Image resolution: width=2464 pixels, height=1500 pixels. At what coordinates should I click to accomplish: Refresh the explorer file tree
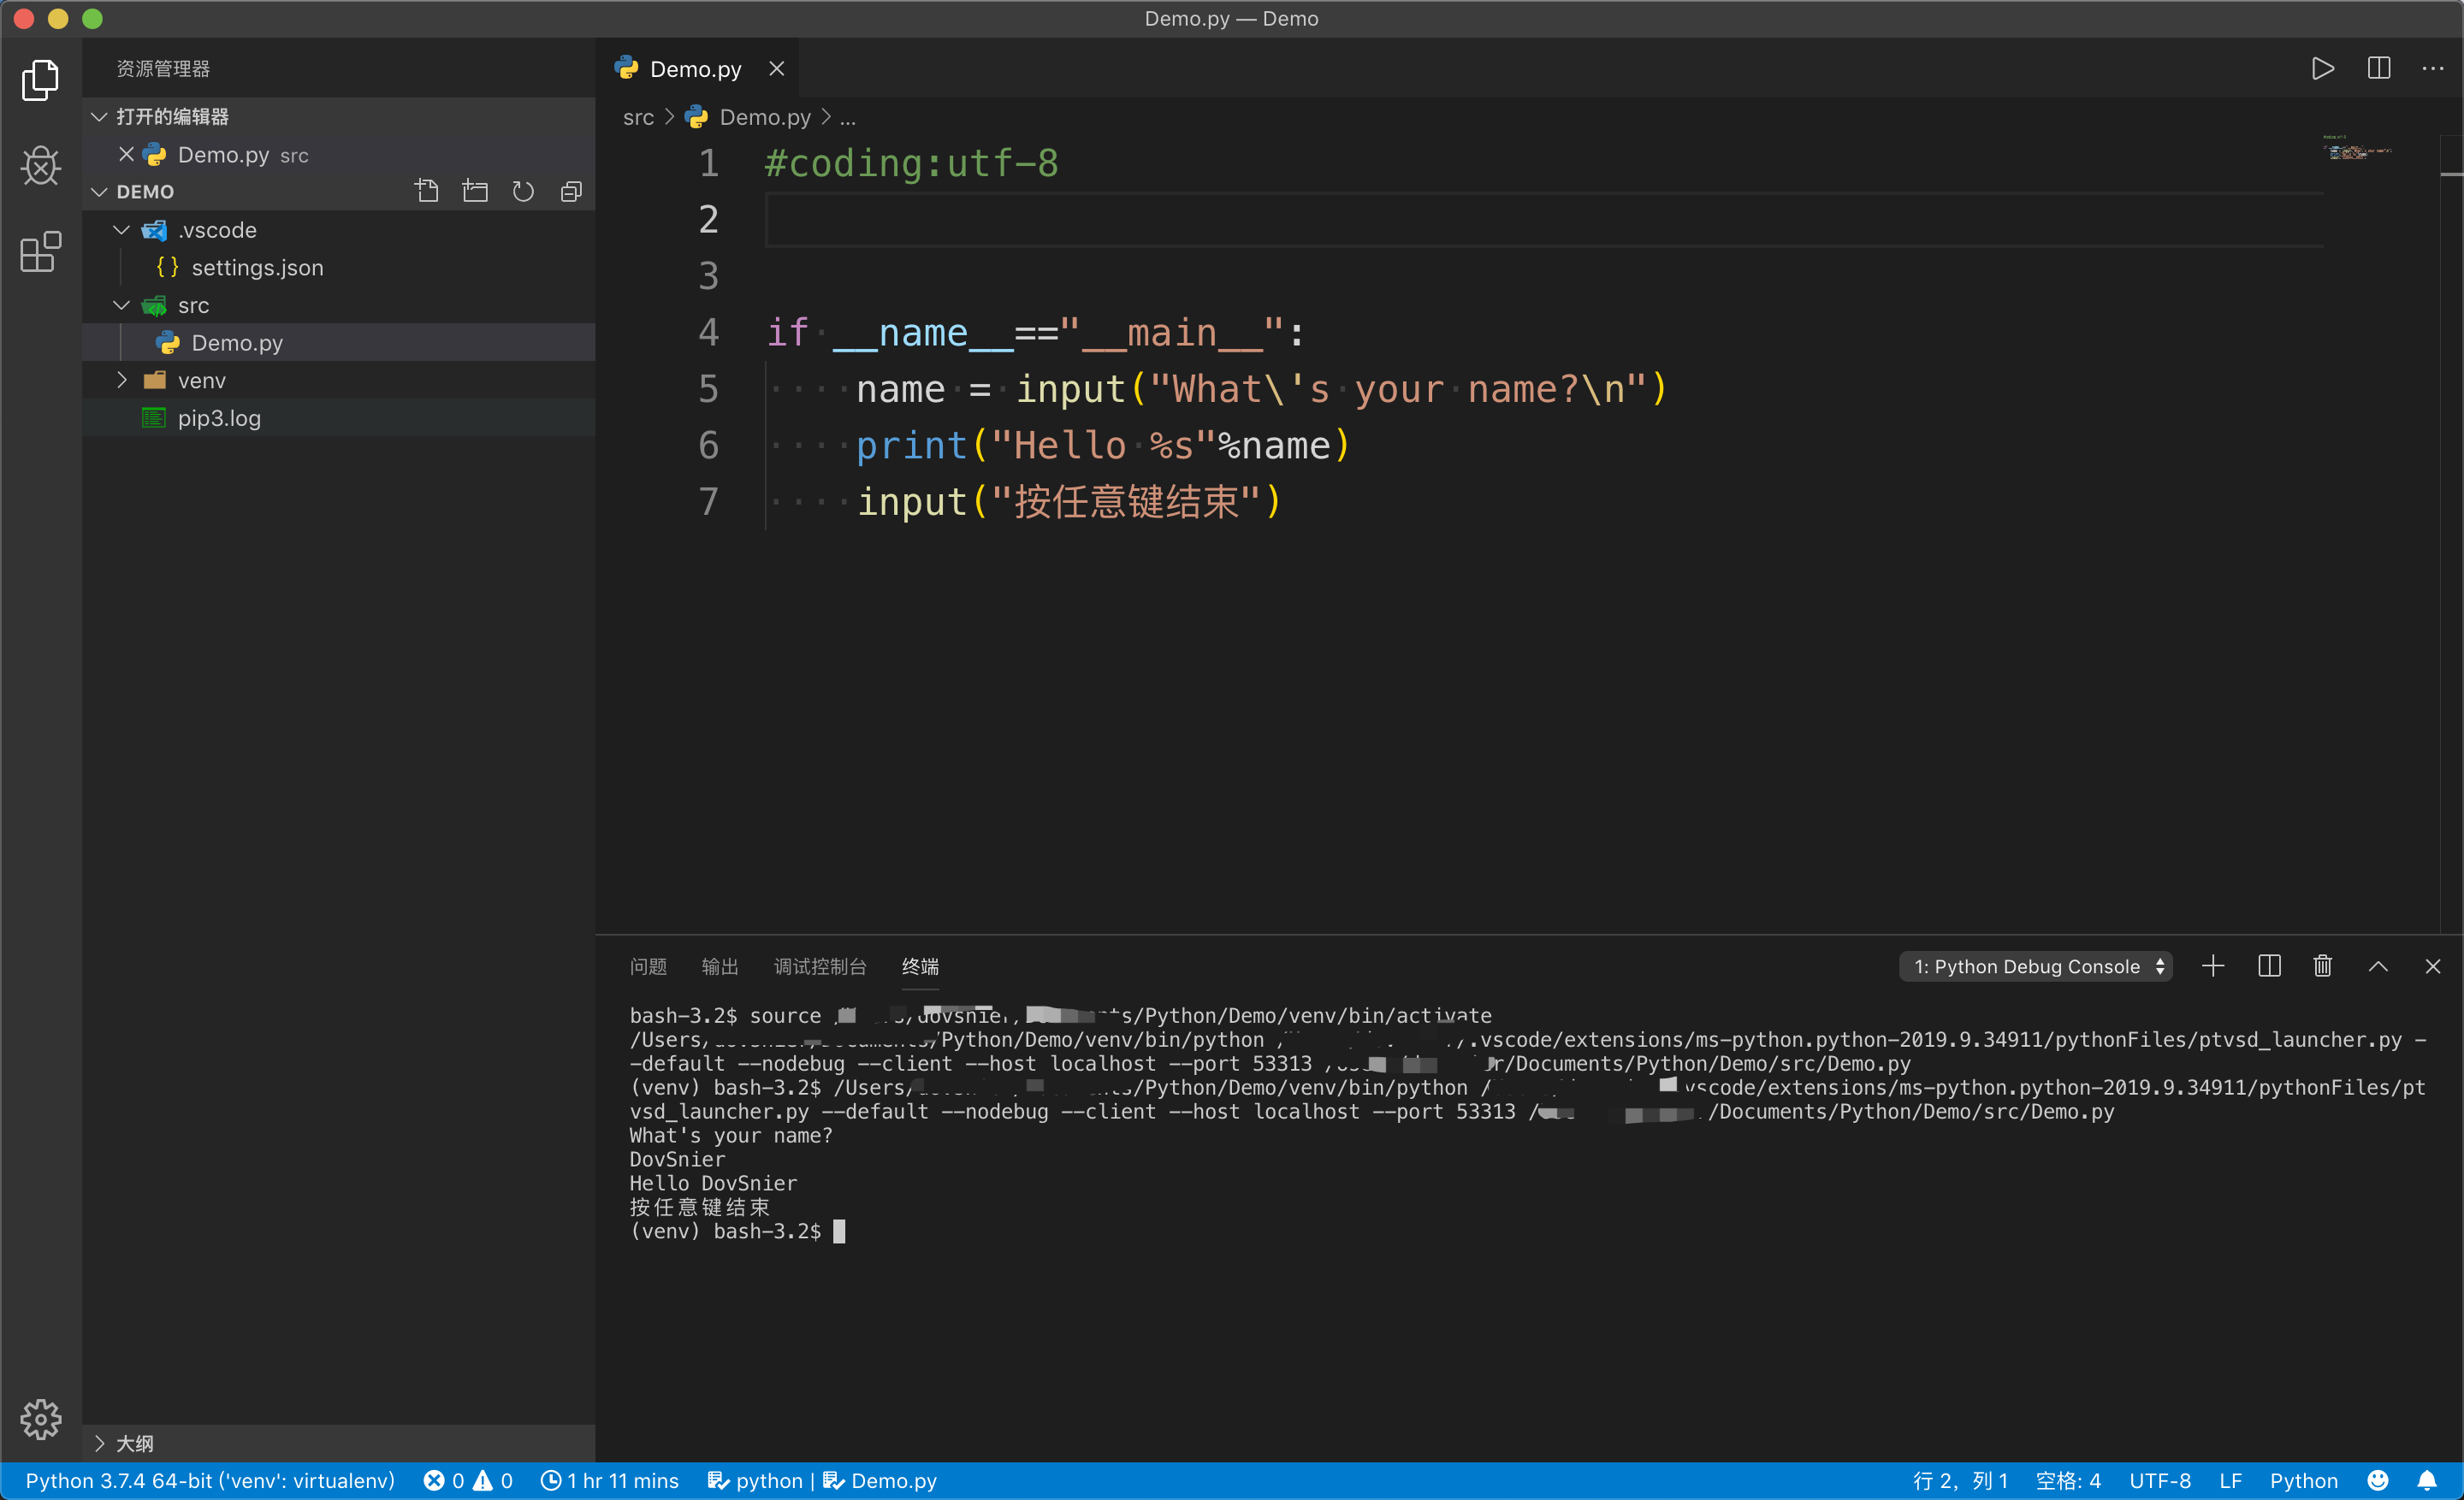coord(523,191)
